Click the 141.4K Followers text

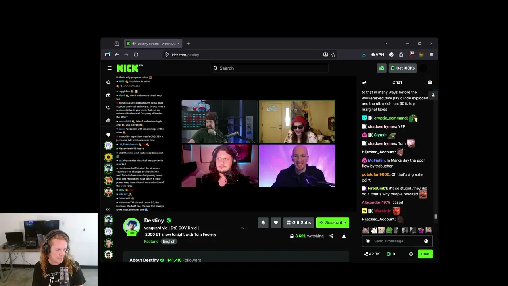pos(184,260)
